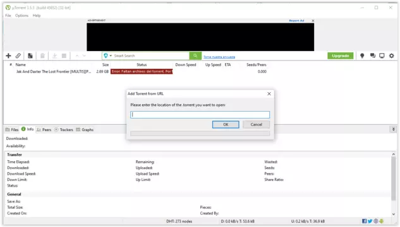Open the File menu
This screenshot has height=227, width=400.
[x=8, y=16]
